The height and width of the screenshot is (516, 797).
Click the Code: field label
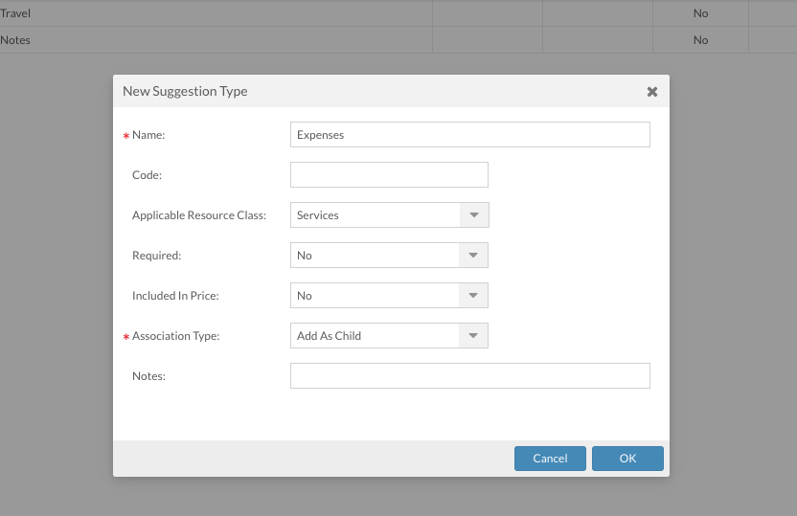click(x=147, y=175)
